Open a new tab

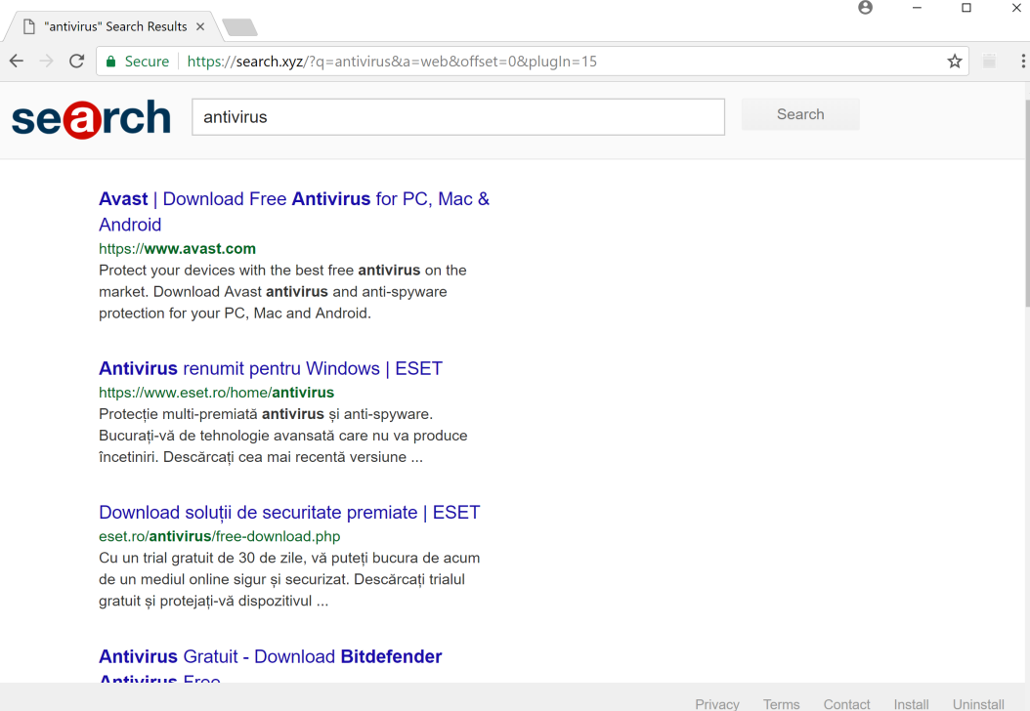(239, 27)
